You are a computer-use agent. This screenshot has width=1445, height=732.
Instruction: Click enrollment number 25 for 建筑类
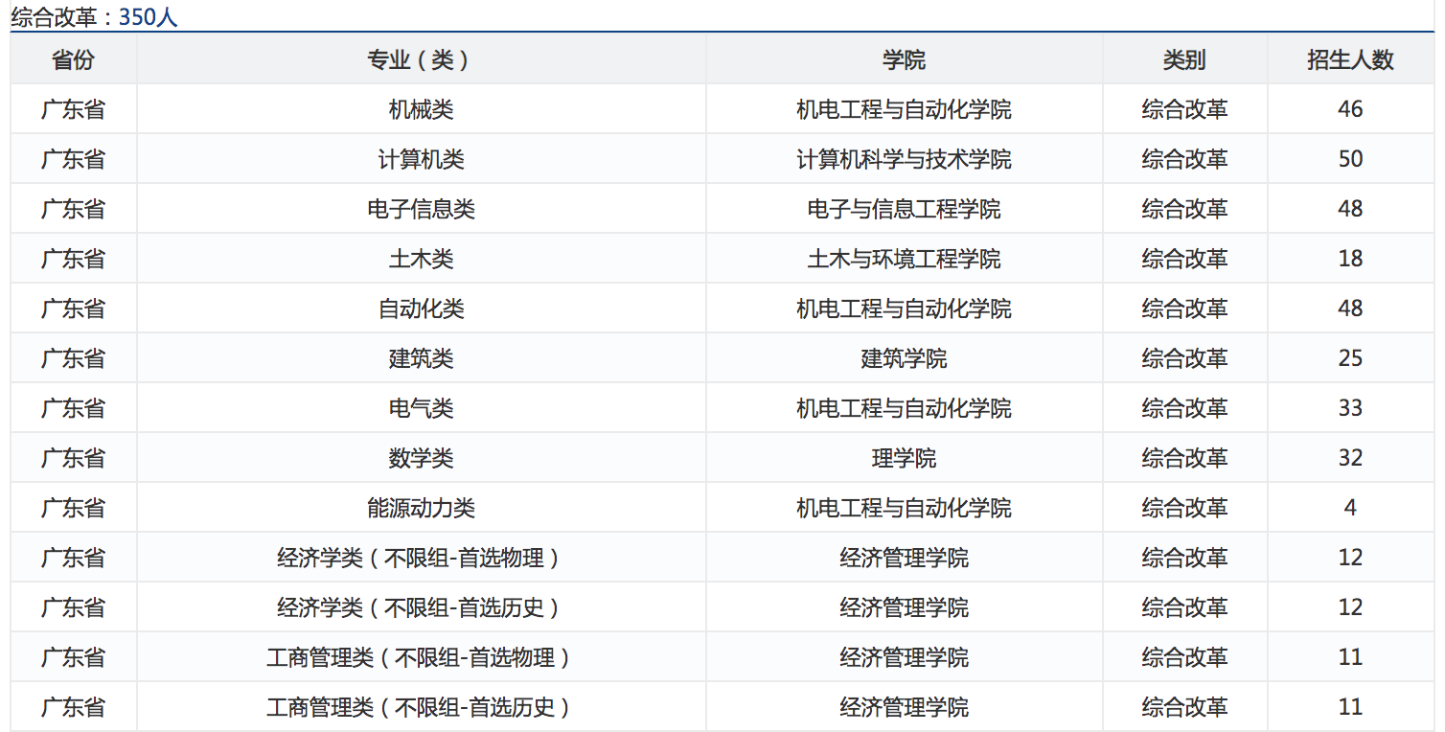1350,358
